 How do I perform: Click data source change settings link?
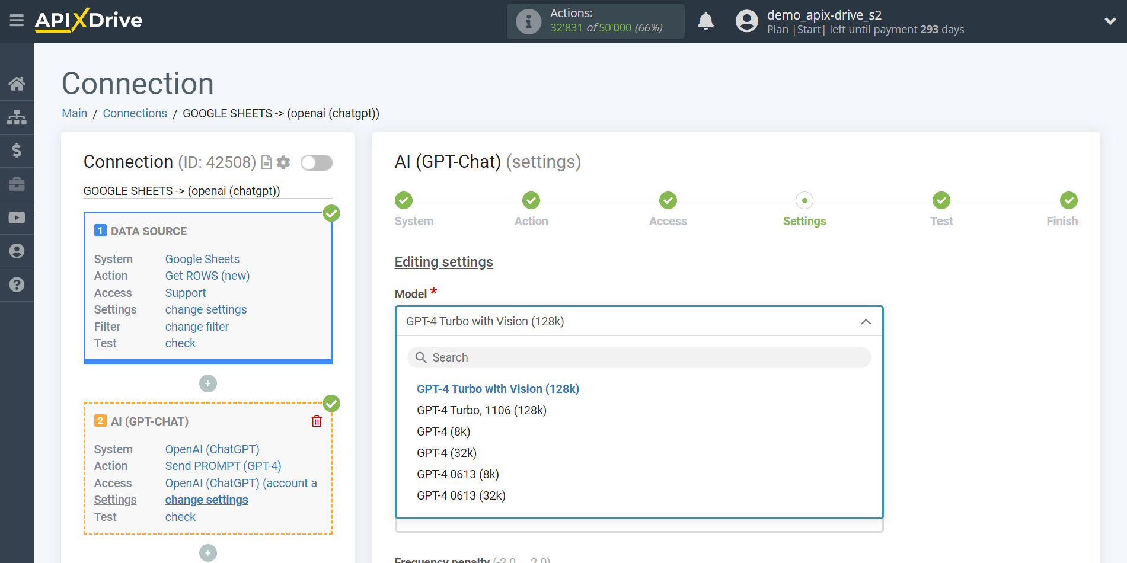pyautogui.click(x=206, y=309)
